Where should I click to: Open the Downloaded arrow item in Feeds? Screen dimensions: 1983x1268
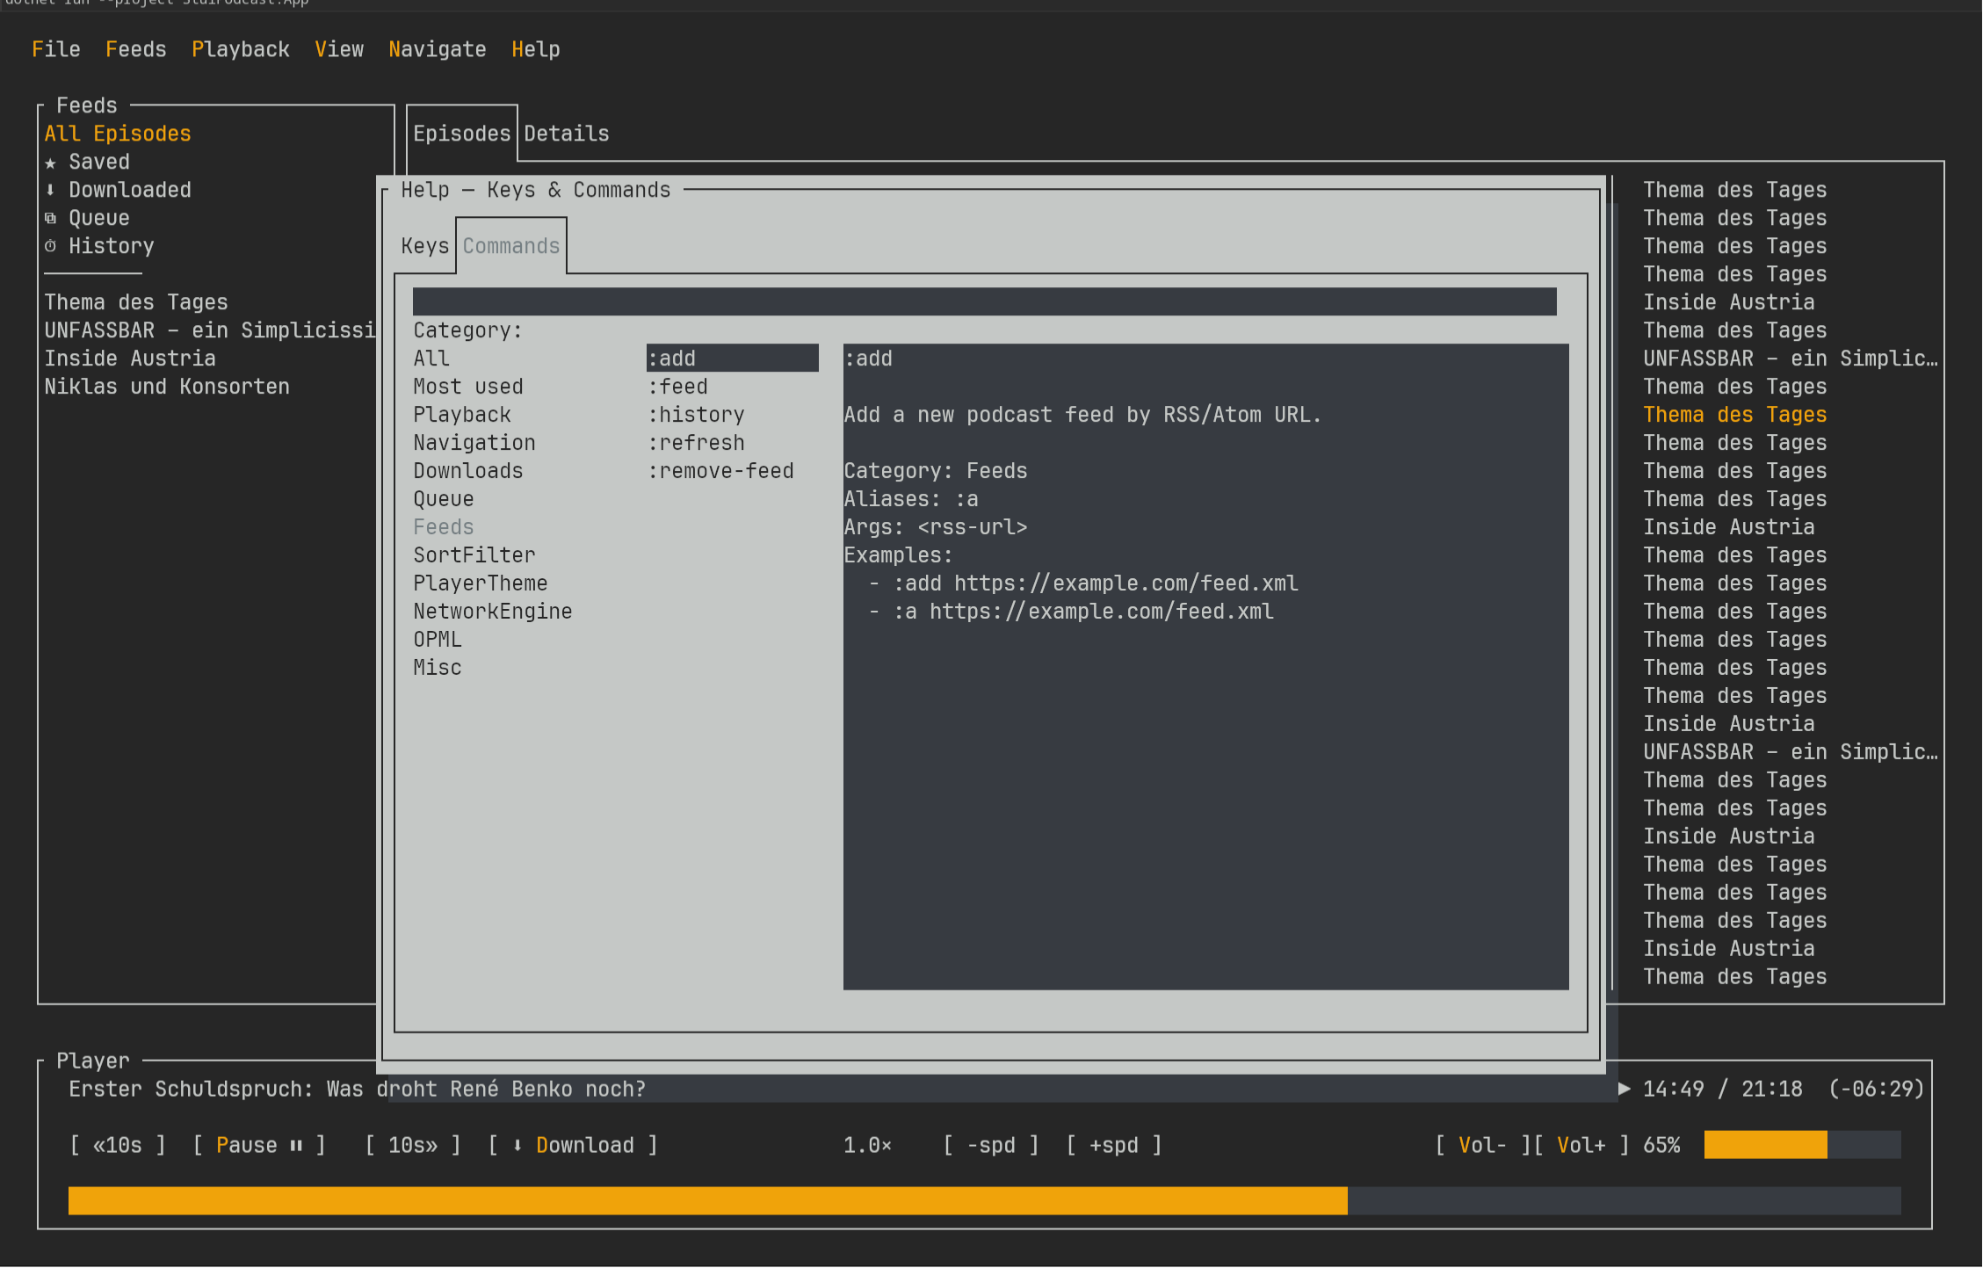coord(128,190)
